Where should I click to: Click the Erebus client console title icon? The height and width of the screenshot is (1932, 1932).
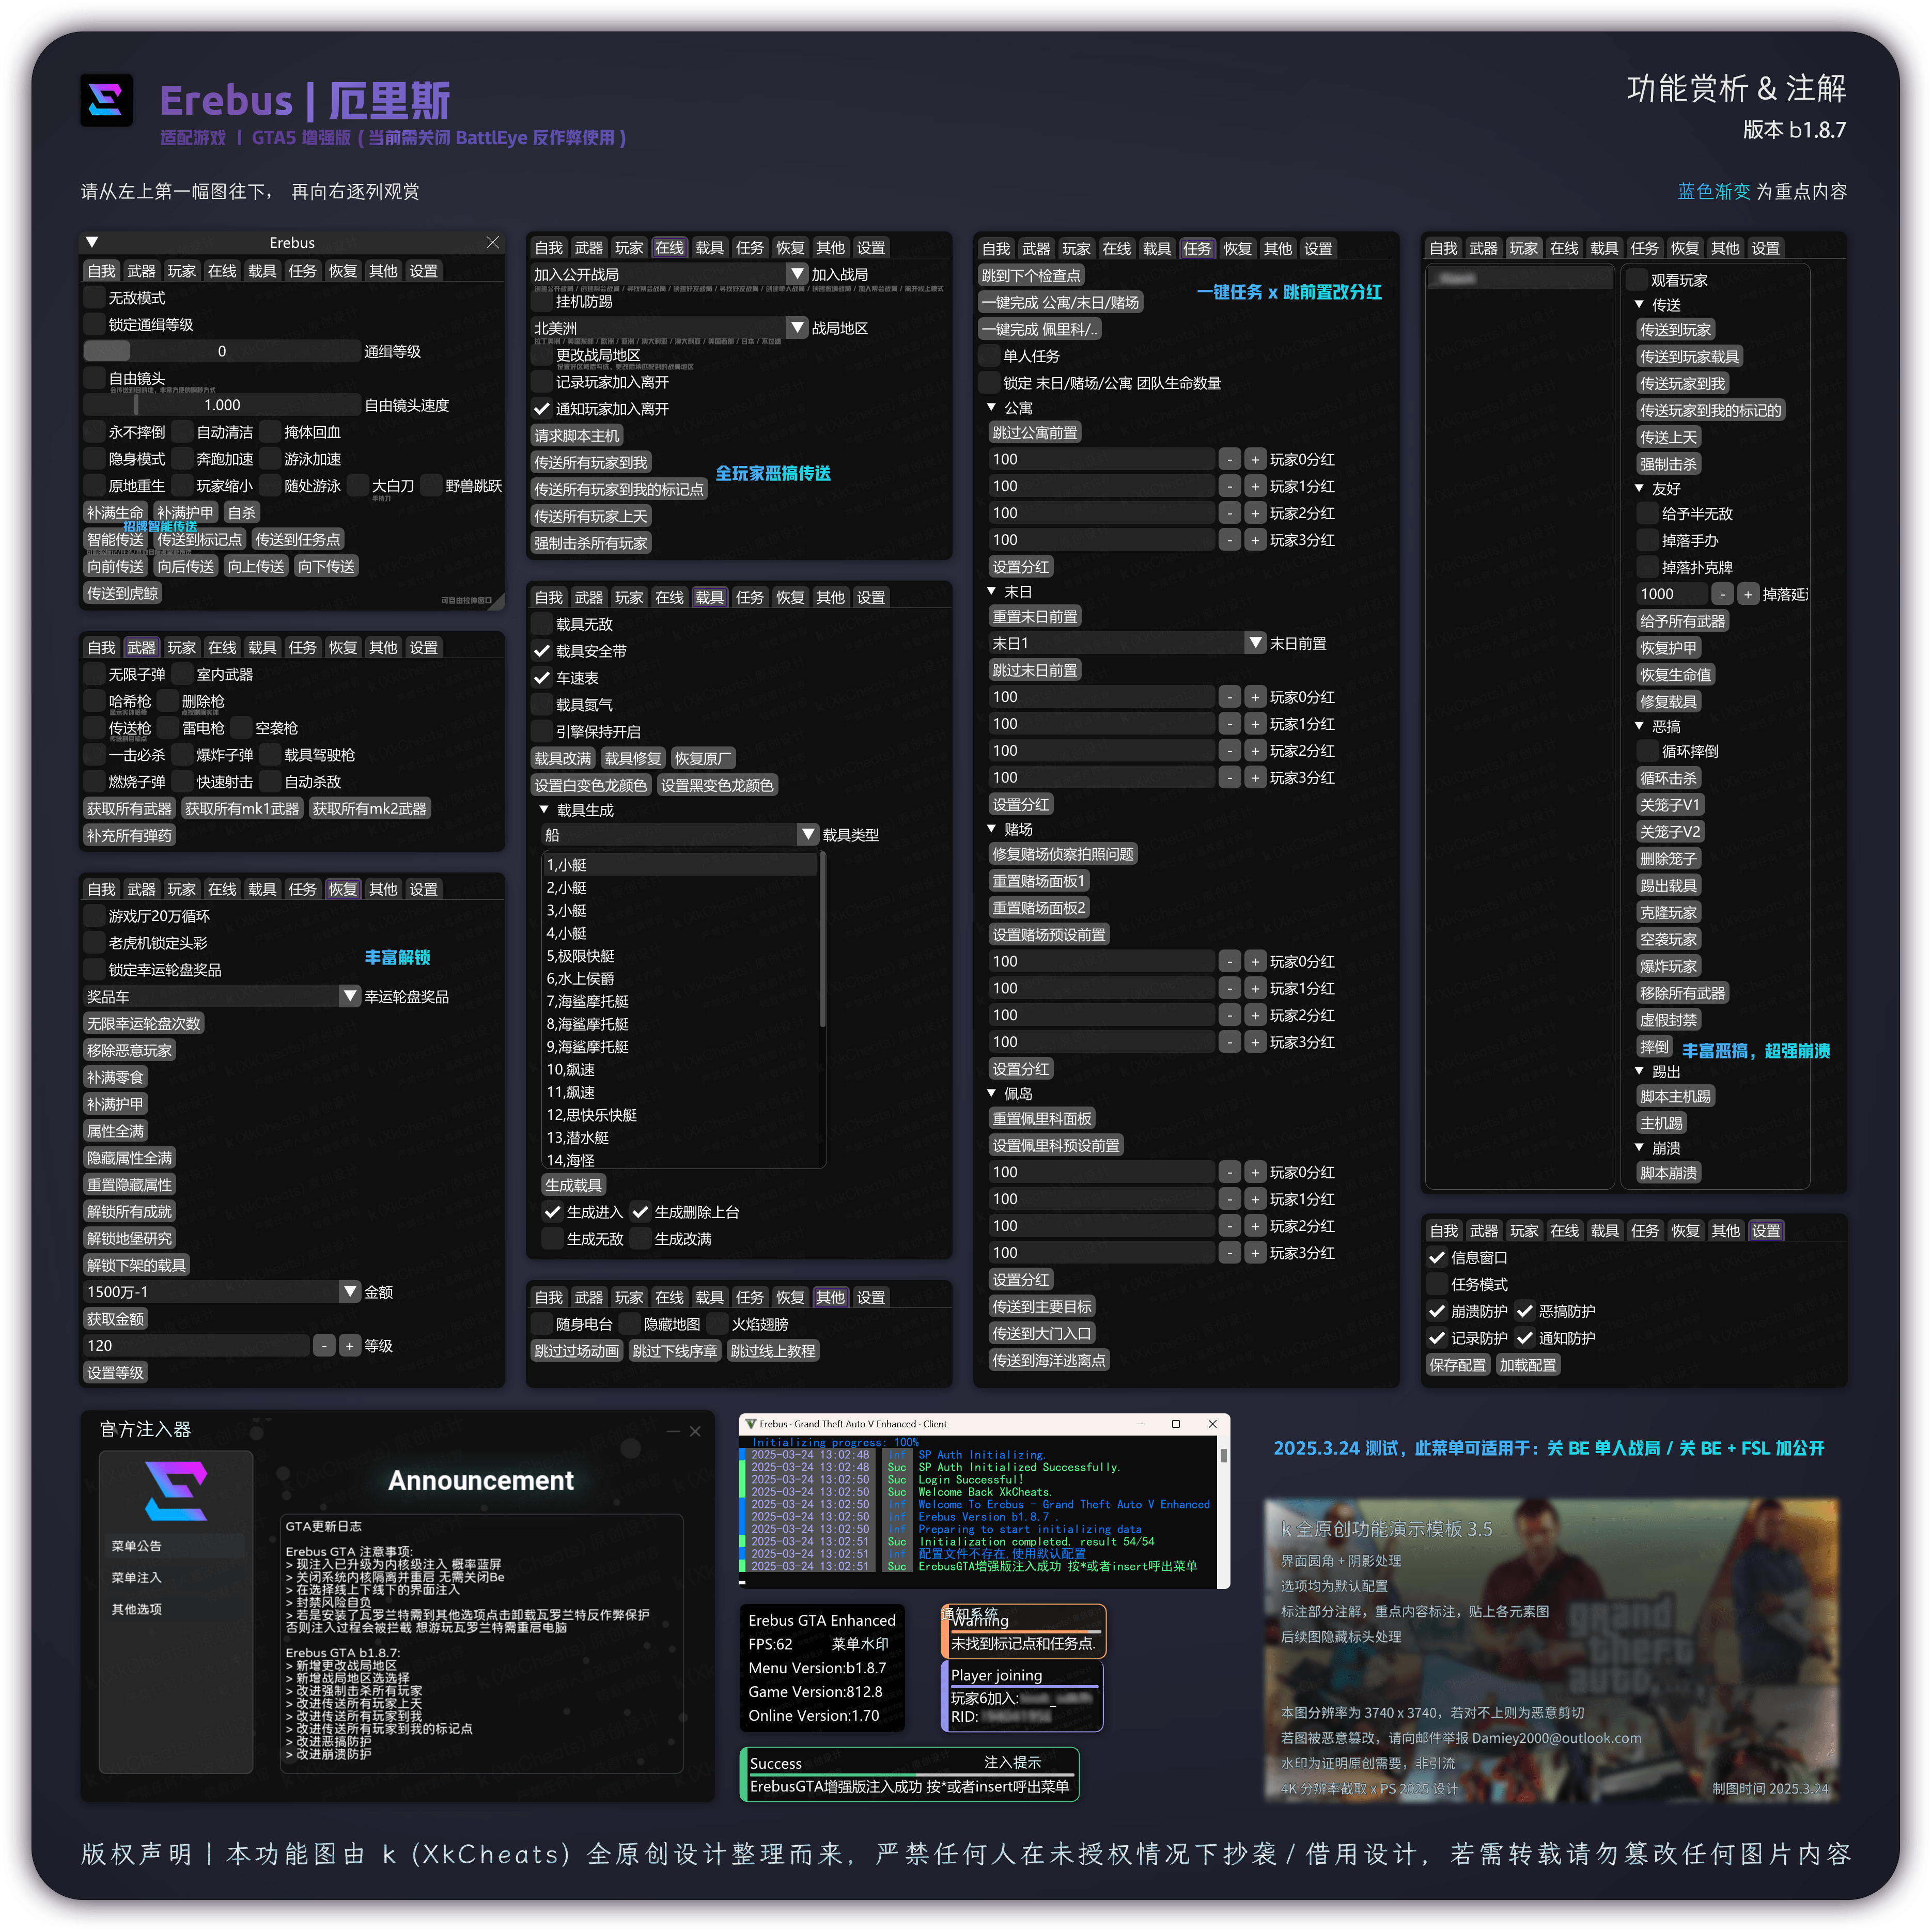pyautogui.click(x=750, y=1423)
